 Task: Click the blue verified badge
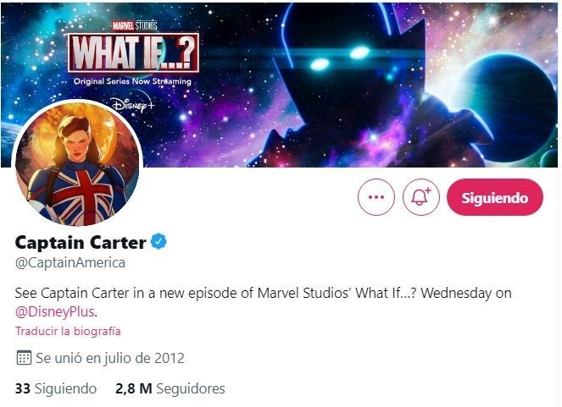[159, 243]
